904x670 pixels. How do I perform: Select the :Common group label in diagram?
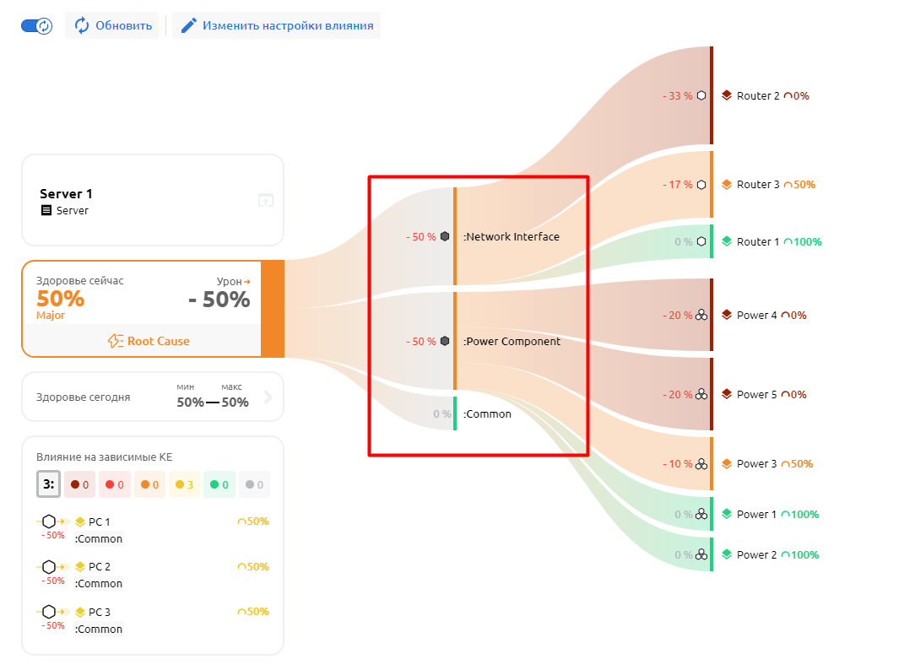(487, 414)
